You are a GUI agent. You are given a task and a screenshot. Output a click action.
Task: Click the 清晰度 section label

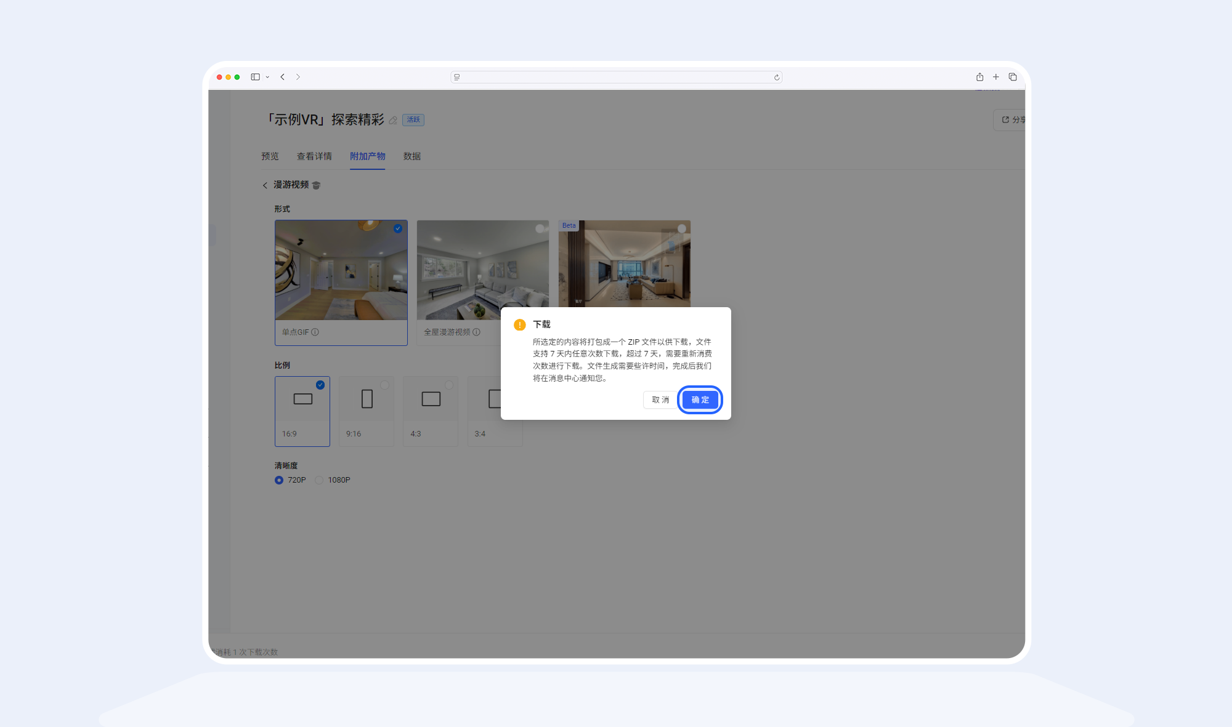286,466
